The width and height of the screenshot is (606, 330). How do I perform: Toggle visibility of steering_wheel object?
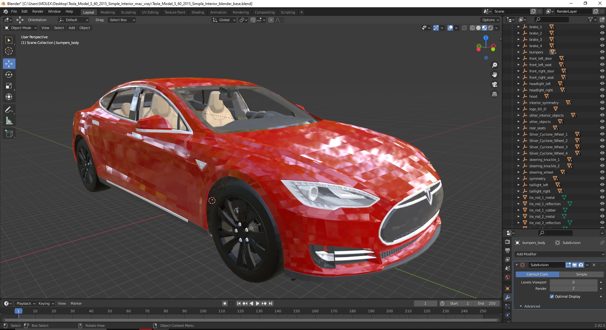pos(602,172)
